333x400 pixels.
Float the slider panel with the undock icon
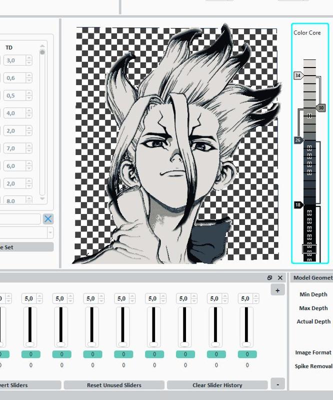pyautogui.click(x=269, y=278)
